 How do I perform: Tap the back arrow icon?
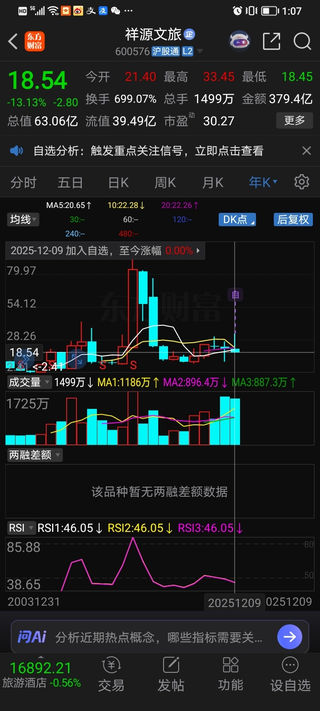tap(13, 42)
